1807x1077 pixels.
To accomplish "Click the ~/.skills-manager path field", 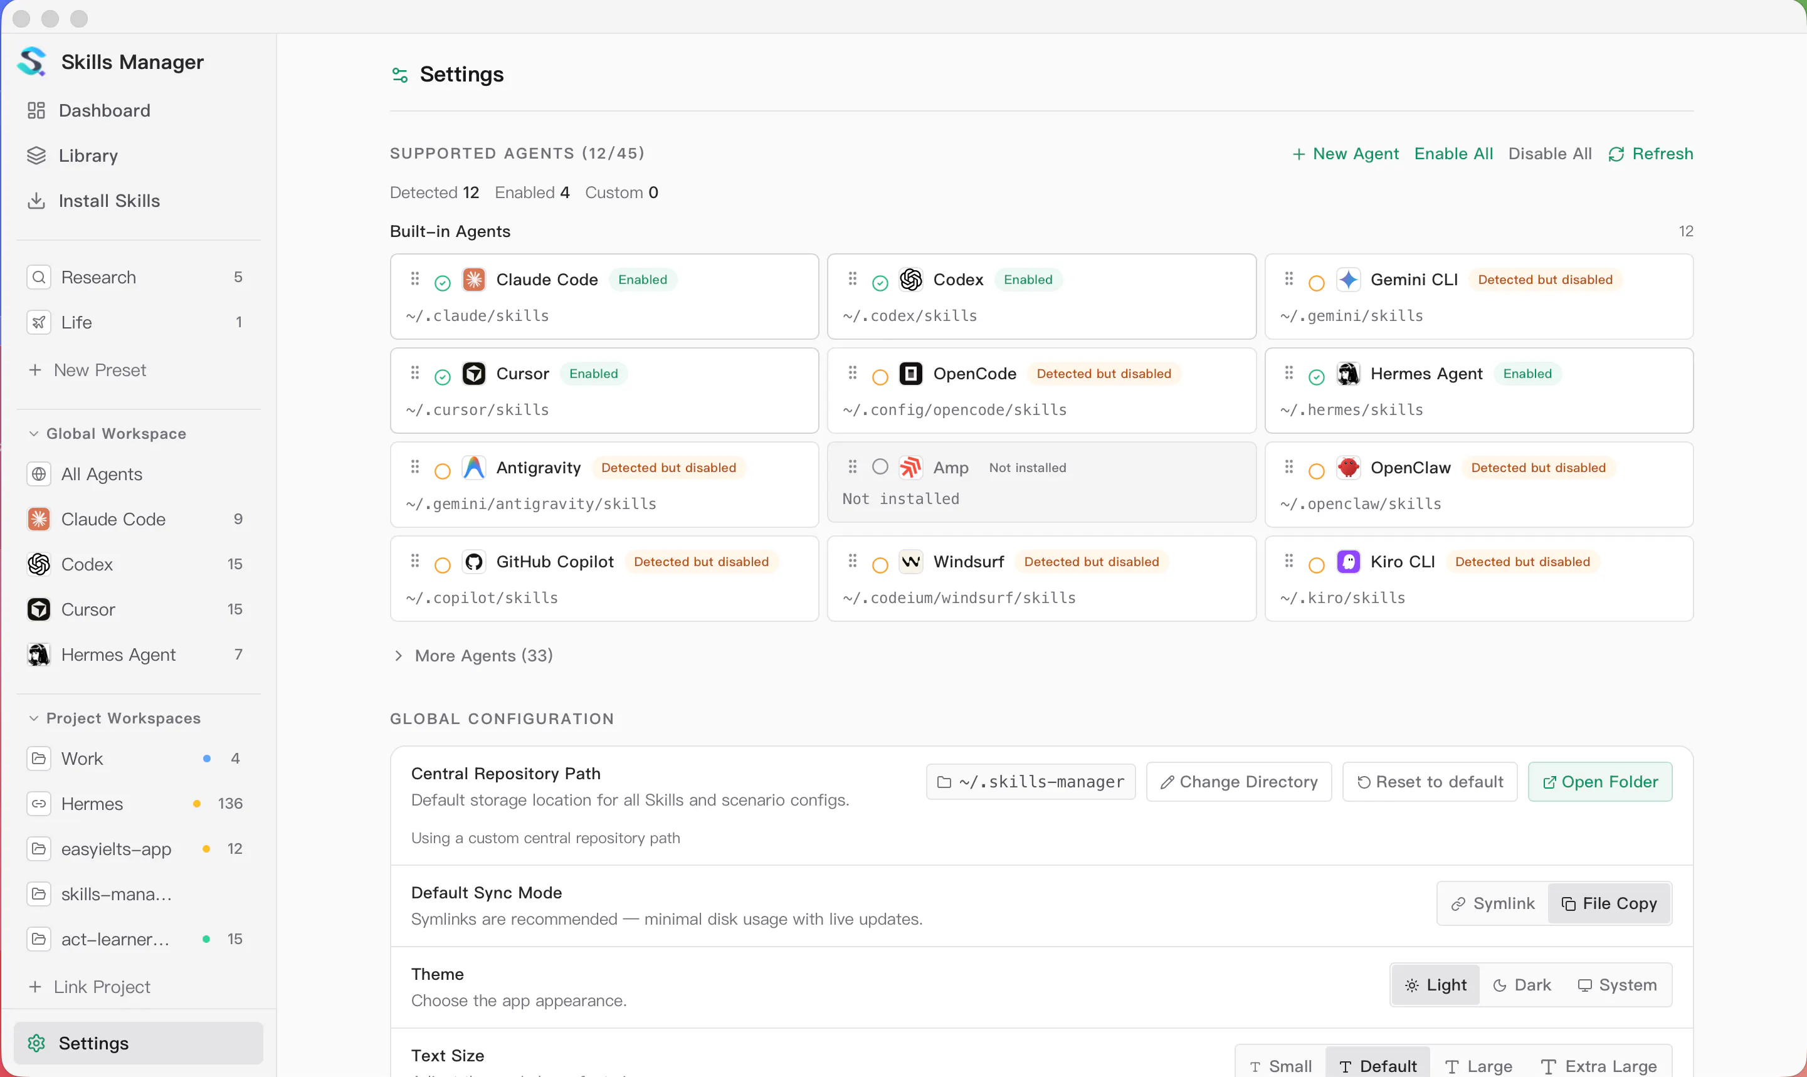I will coord(1031,782).
